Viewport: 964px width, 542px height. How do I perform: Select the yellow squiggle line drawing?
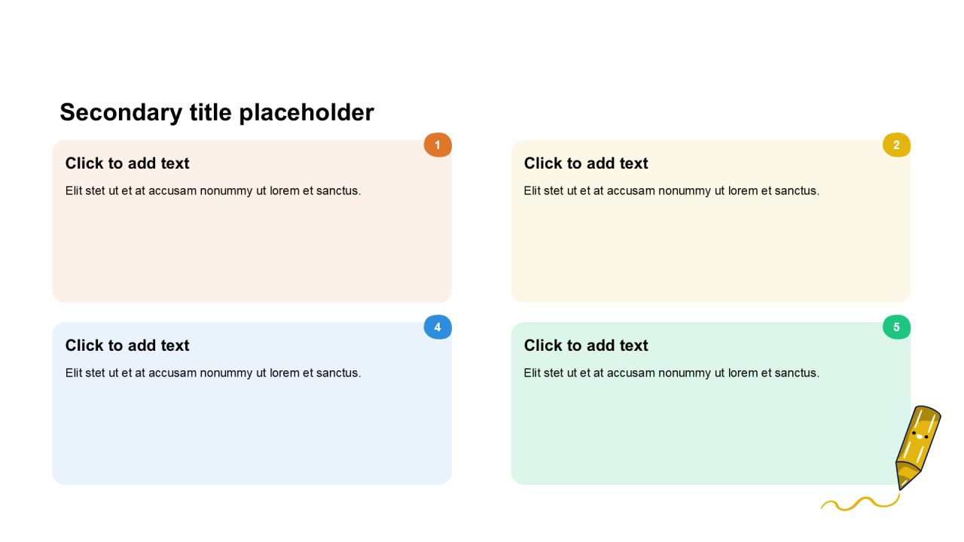pos(860,503)
